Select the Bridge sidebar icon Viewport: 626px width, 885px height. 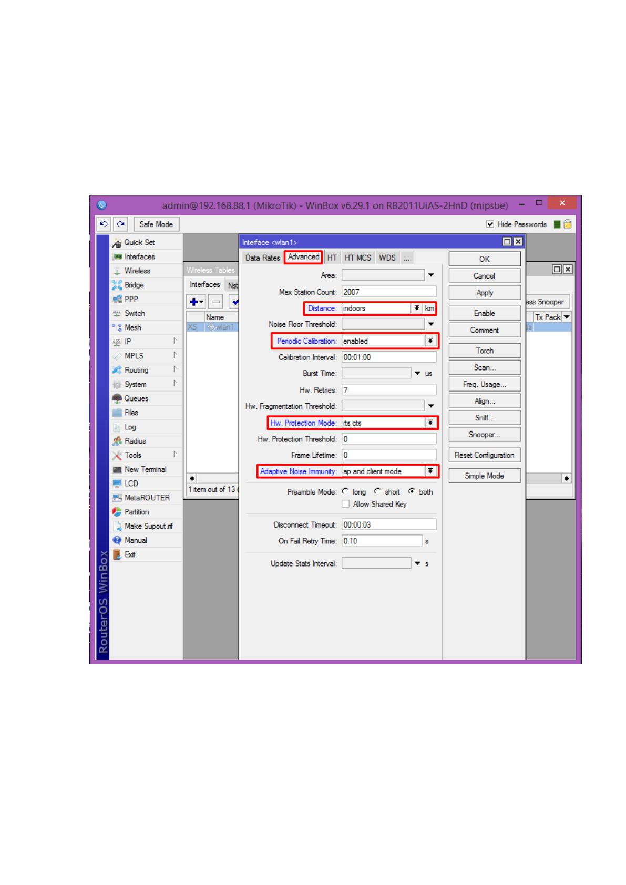coord(117,285)
